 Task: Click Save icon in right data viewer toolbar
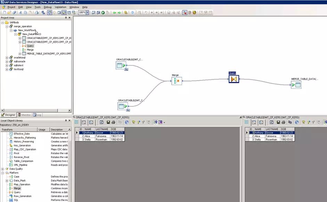point(278,122)
